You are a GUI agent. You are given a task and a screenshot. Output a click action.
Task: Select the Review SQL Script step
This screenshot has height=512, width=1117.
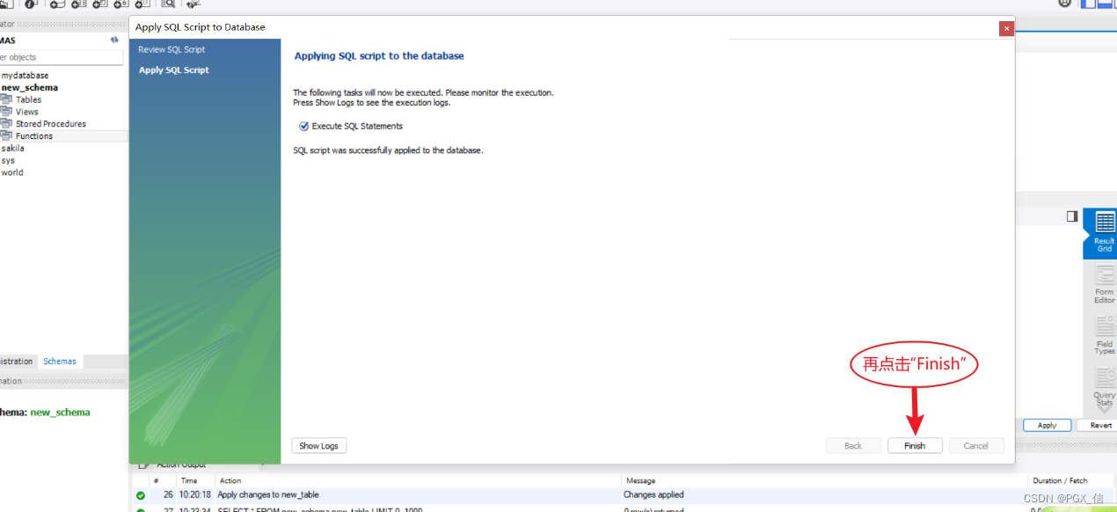click(x=172, y=49)
